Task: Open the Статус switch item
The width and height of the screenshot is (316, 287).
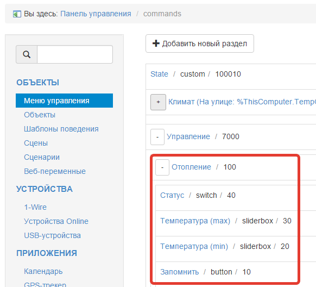Action: point(172,195)
